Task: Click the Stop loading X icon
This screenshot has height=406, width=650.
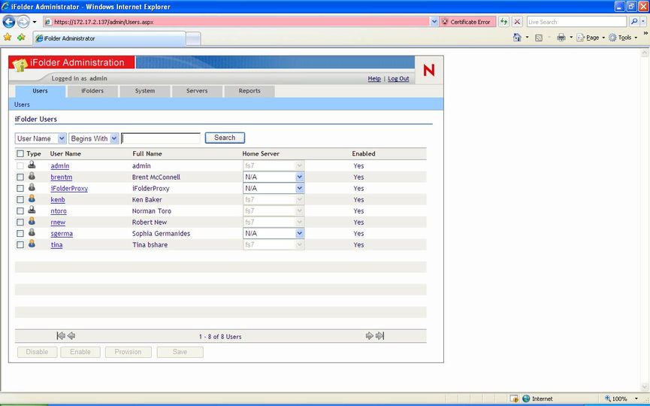Action: (517, 22)
